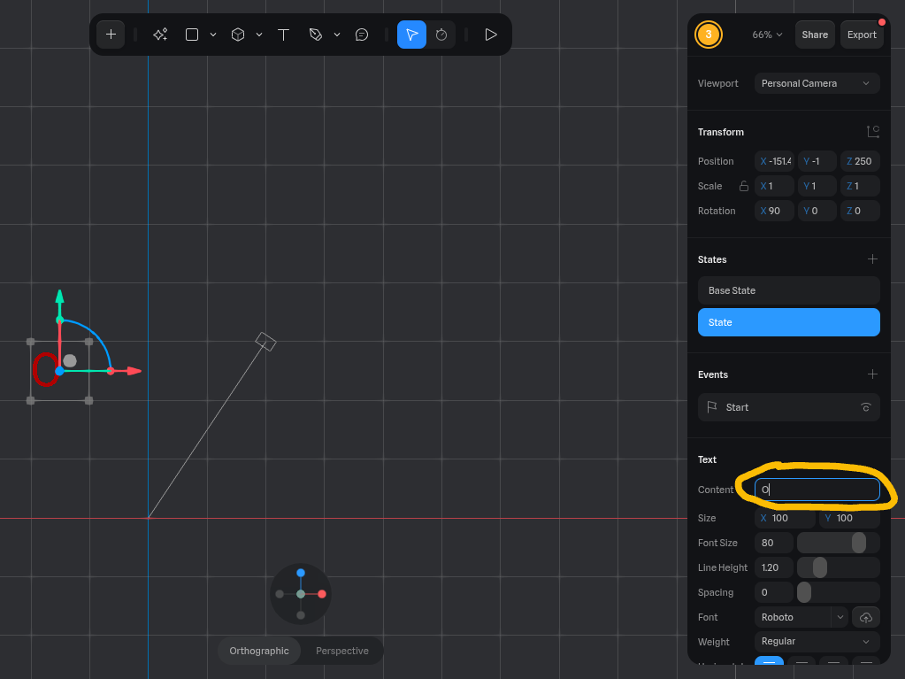This screenshot has height=679, width=905.
Task: Select the 3D Cube tool
Action: tap(238, 35)
